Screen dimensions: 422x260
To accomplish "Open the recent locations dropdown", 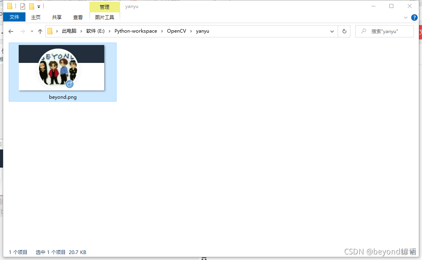I will pos(32,31).
